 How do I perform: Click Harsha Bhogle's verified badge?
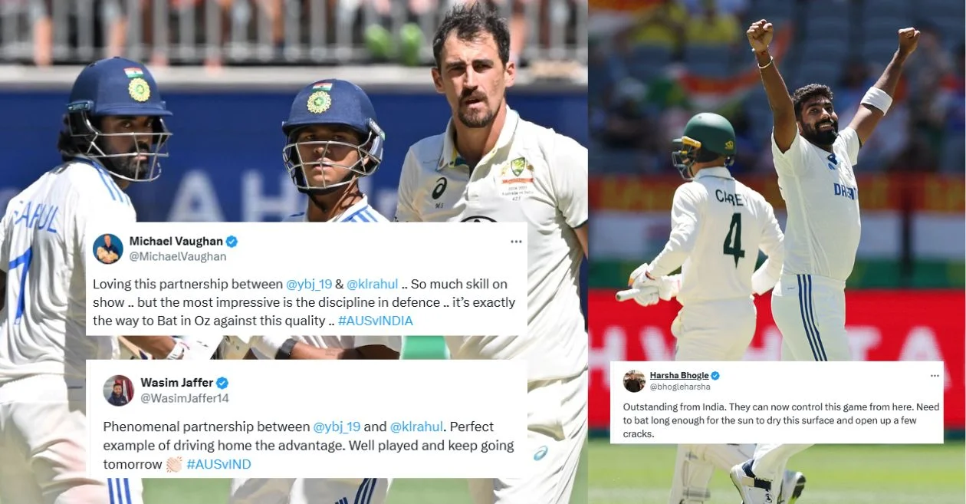[x=715, y=376]
